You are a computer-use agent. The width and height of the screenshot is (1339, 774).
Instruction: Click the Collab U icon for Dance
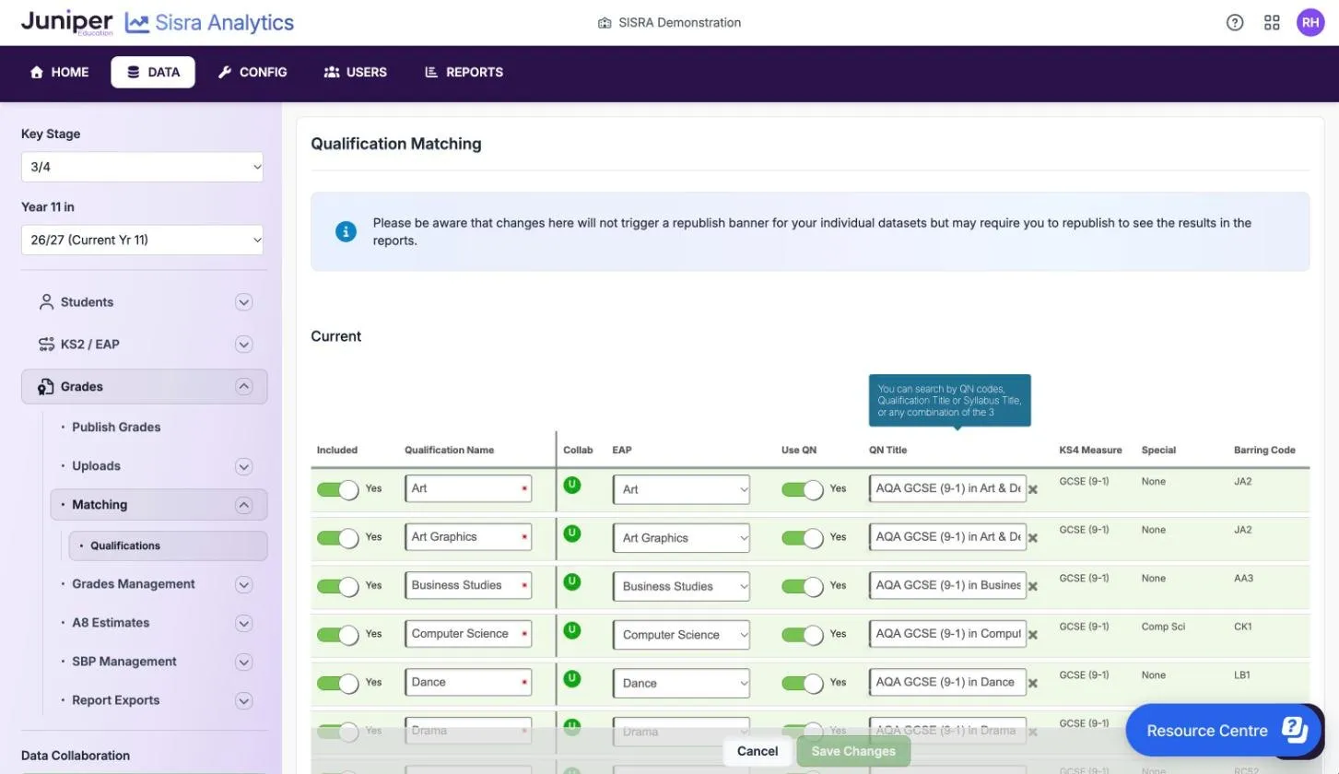[572, 678]
